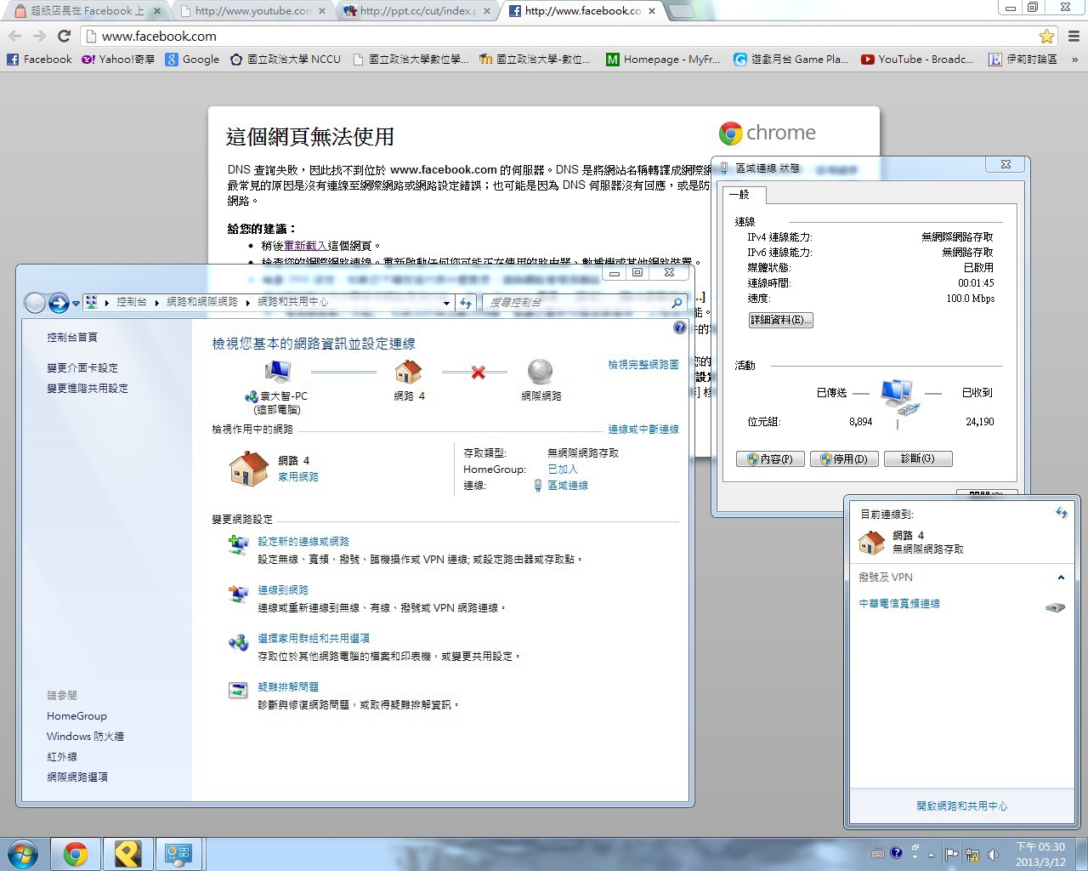The height and width of the screenshot is (871, 1088).
Task: Click the Control Panel window's forward arrow
Action: point(58,303)
